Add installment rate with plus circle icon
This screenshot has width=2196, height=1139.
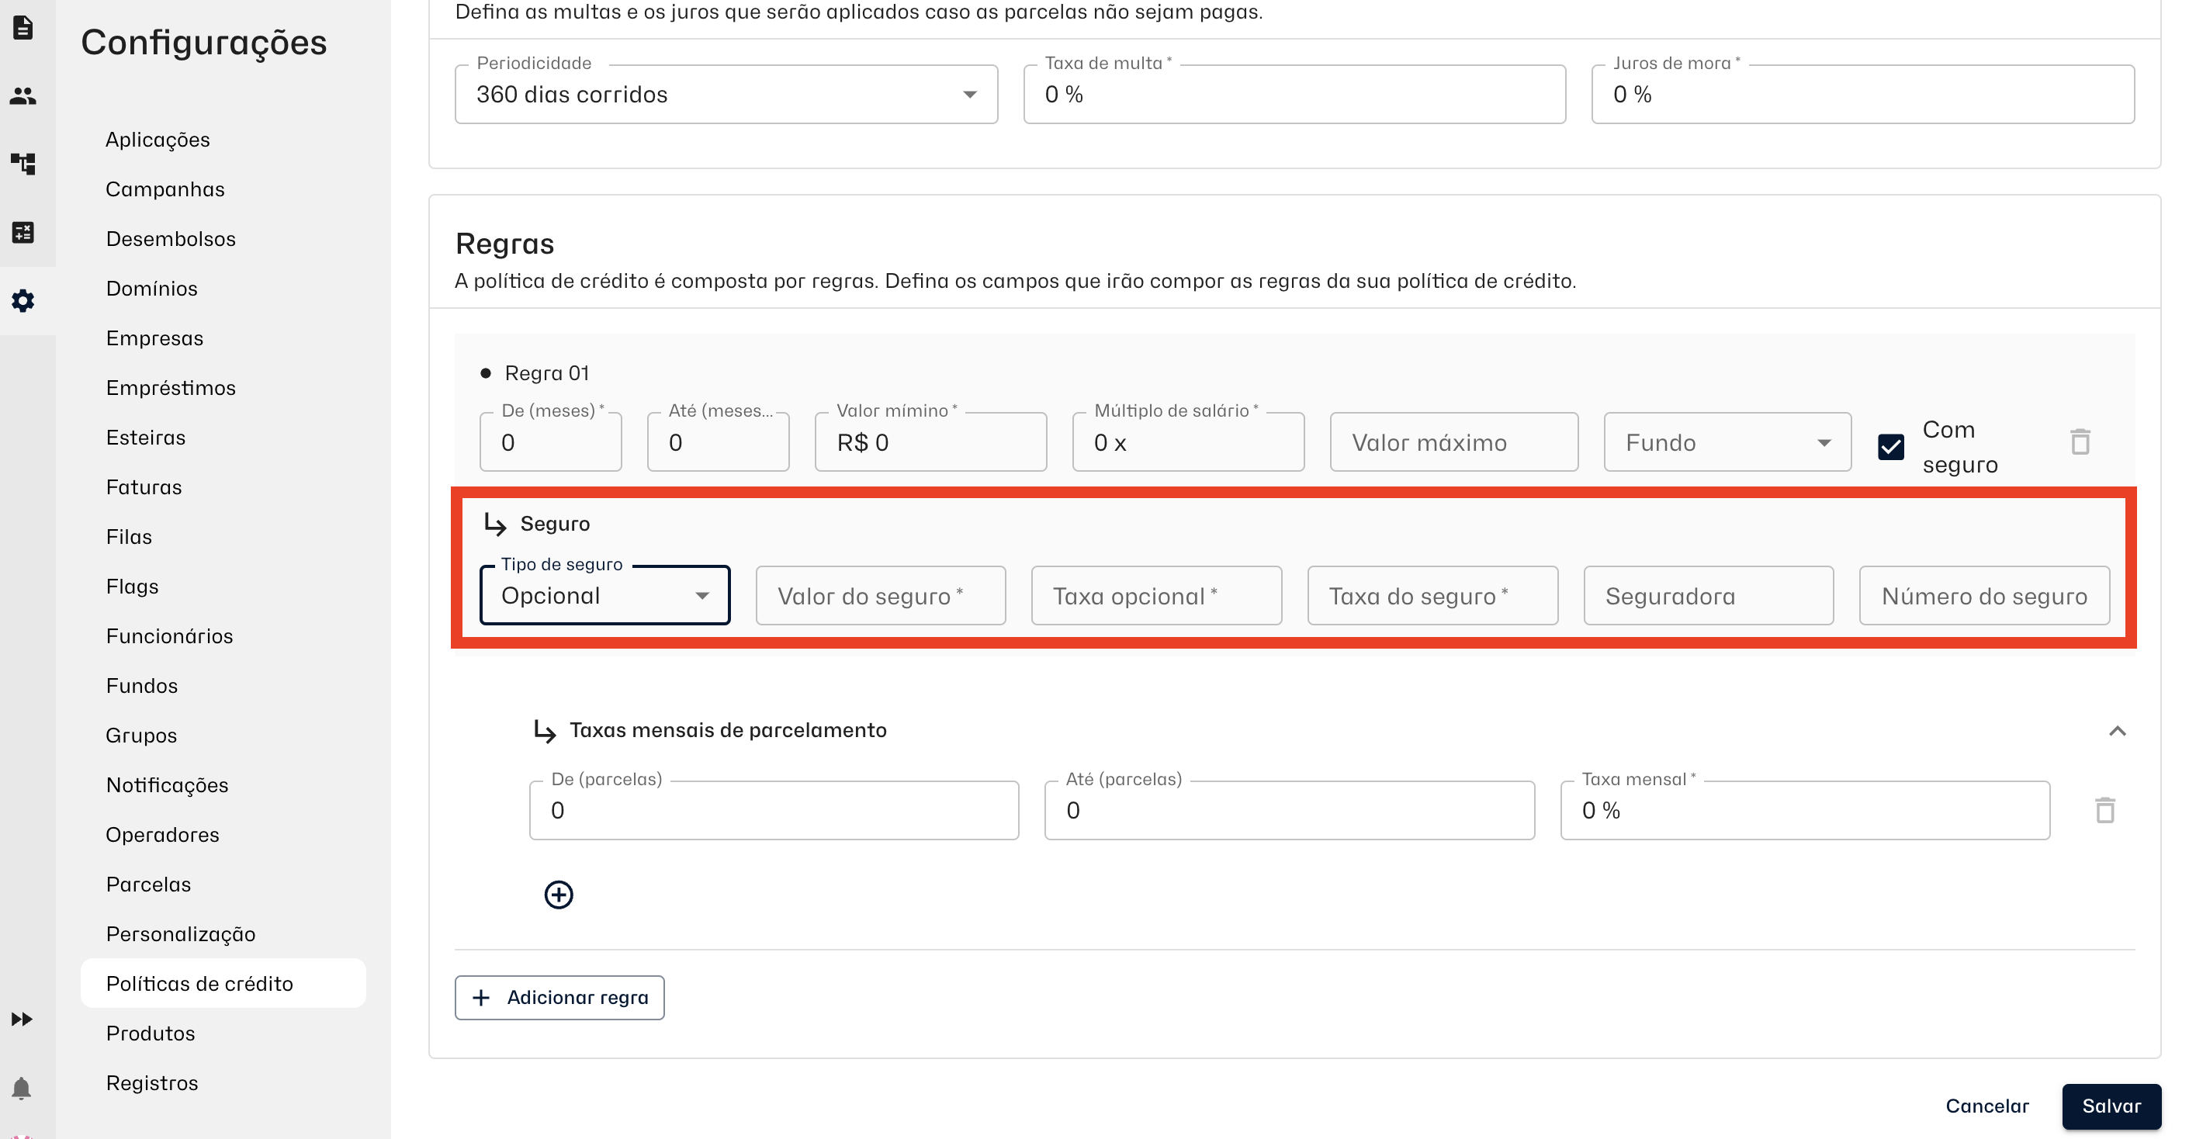click(559, 895)
